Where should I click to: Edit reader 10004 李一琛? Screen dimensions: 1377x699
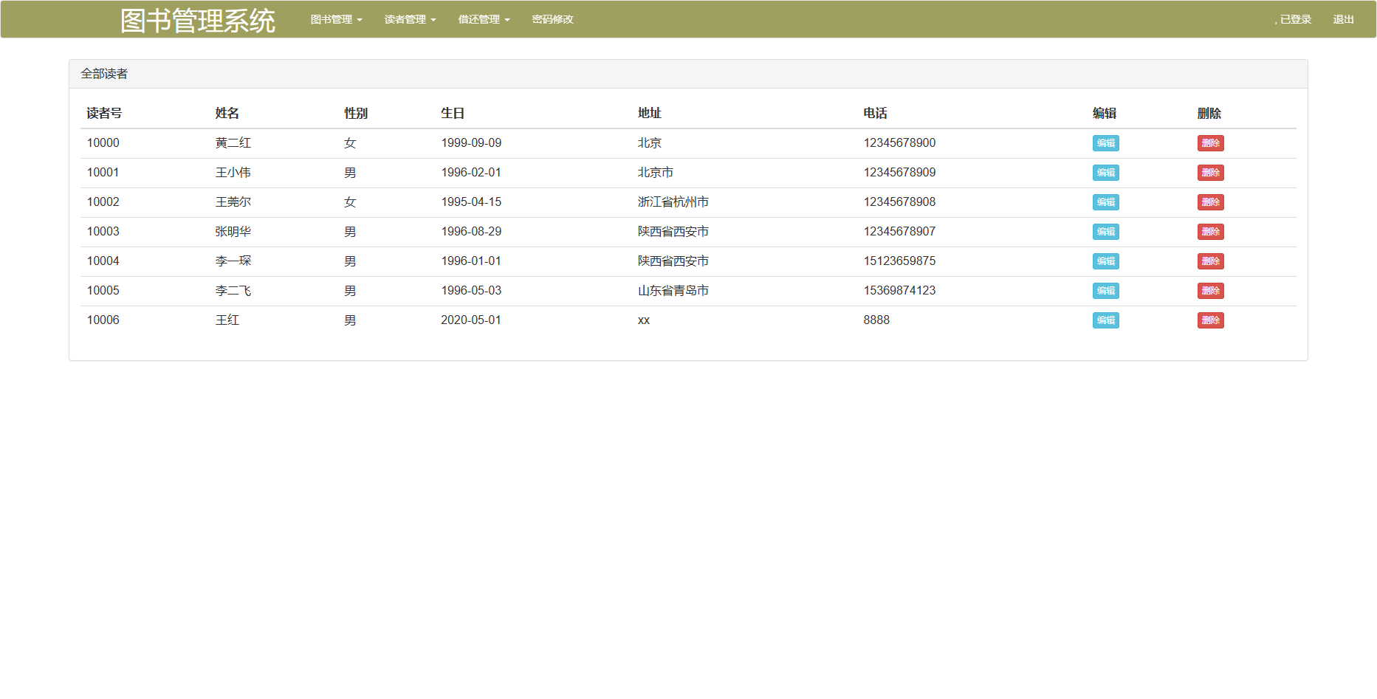coord(1105,261)
